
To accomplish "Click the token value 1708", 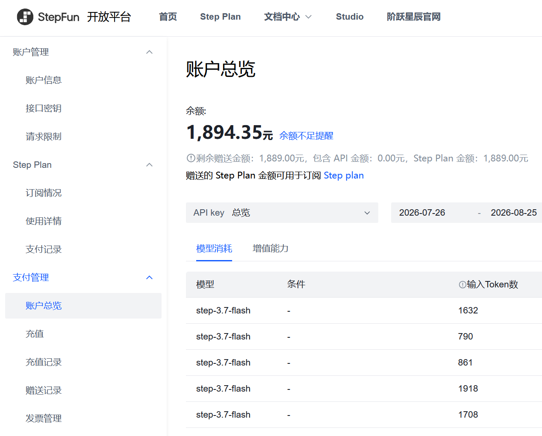I will 468,415.
